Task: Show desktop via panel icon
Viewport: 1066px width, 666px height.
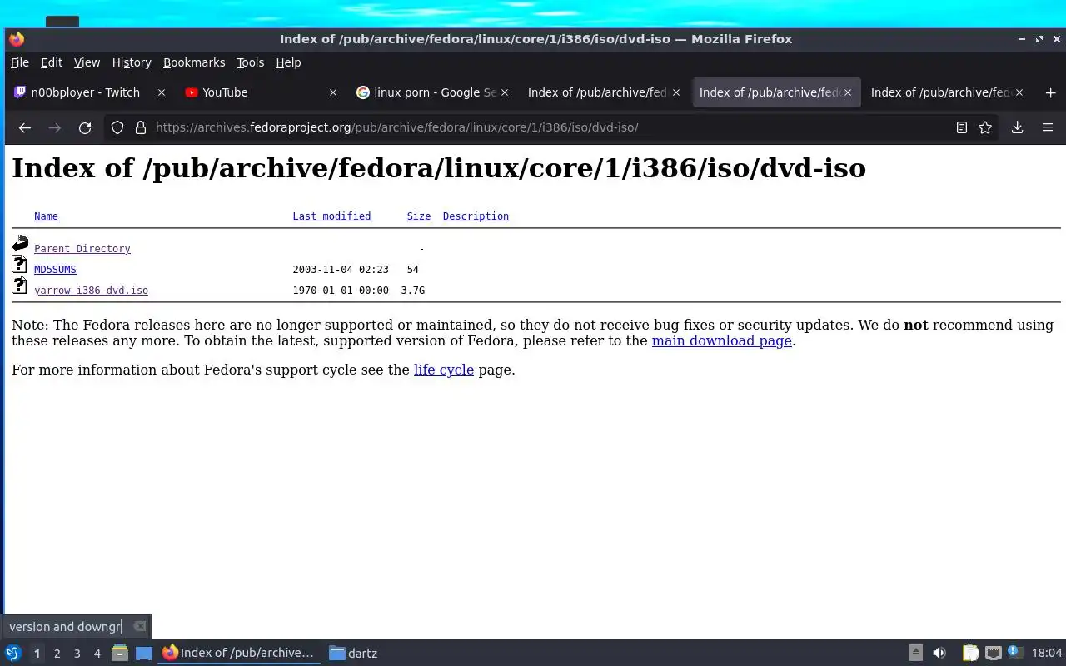Action: [x=144, y=653]
